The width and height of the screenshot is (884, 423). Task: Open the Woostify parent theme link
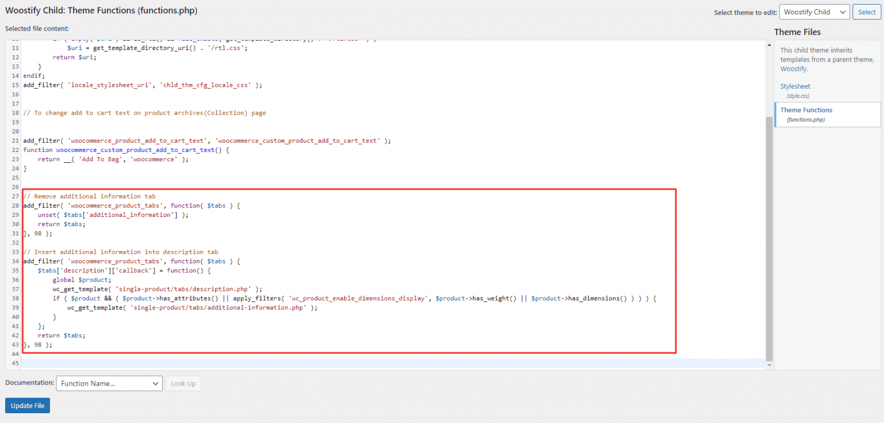(x=793, y=68)
